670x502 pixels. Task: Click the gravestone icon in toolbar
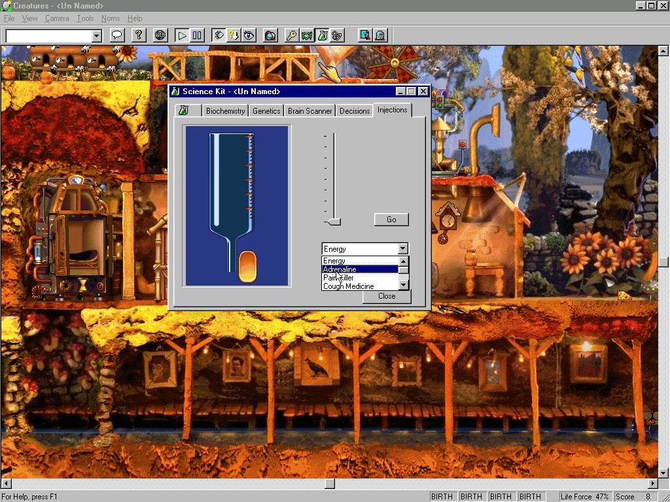[380, 35]
